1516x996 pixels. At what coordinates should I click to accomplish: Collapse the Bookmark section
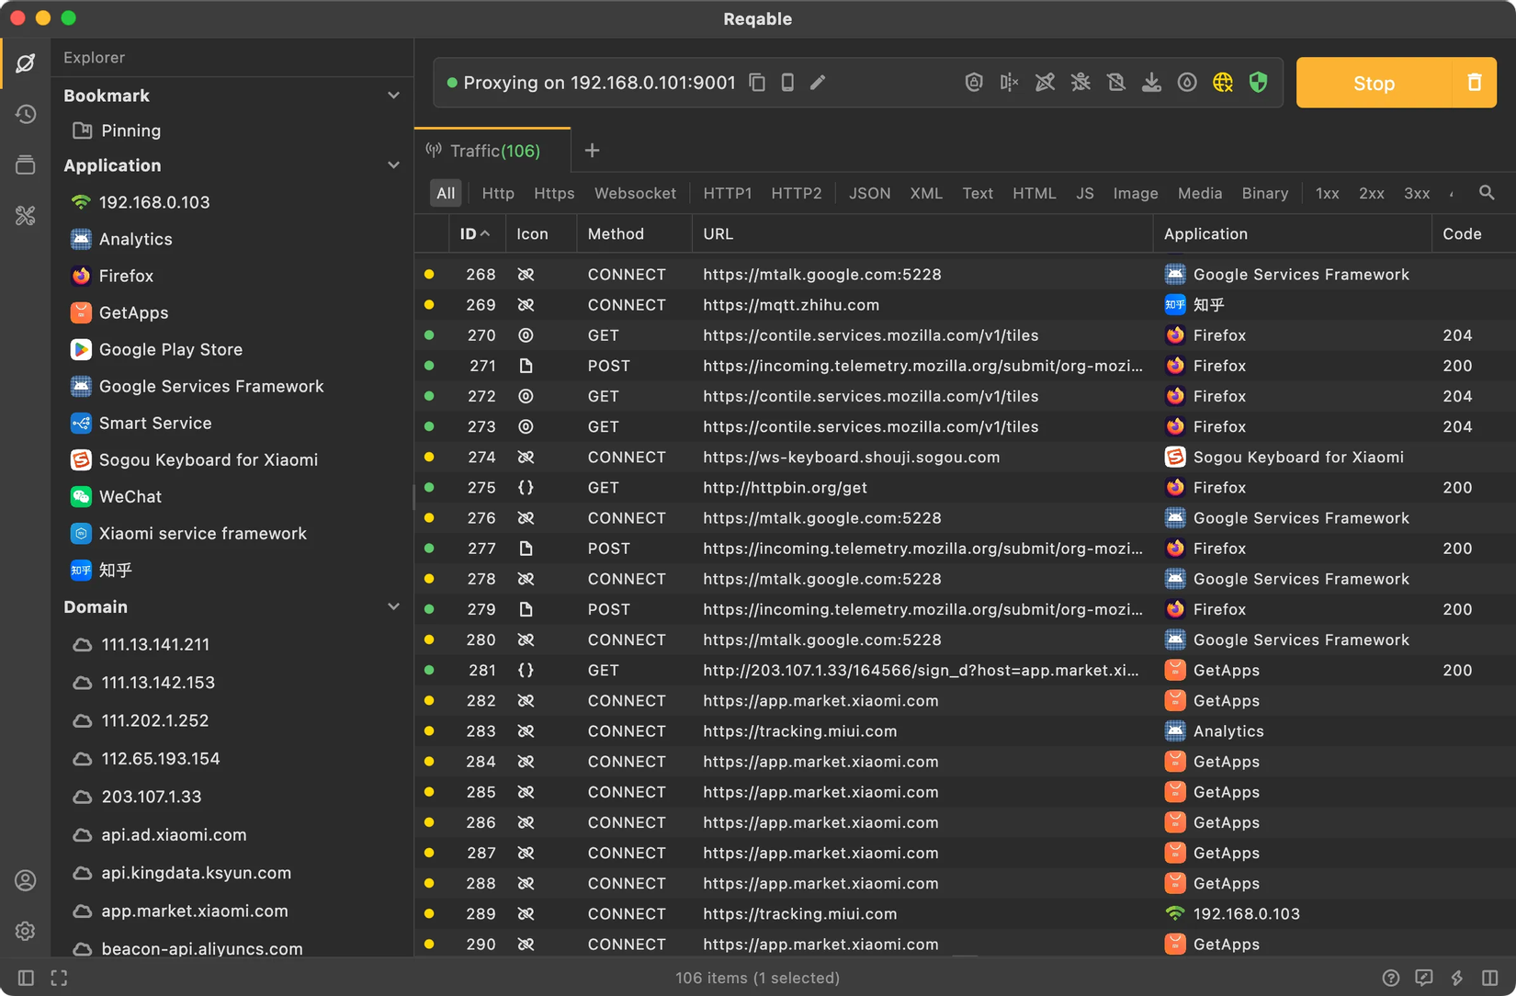pyautogui.click(x=393, y=96)
